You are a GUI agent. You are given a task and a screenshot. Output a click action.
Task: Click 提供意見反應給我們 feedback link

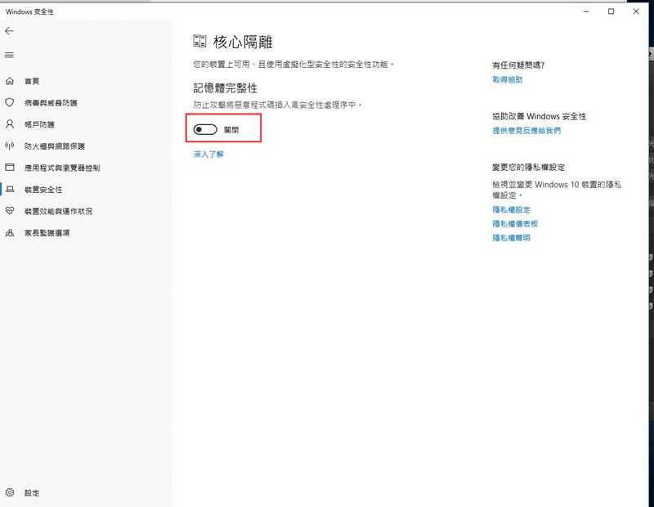[x=526, y=131]
